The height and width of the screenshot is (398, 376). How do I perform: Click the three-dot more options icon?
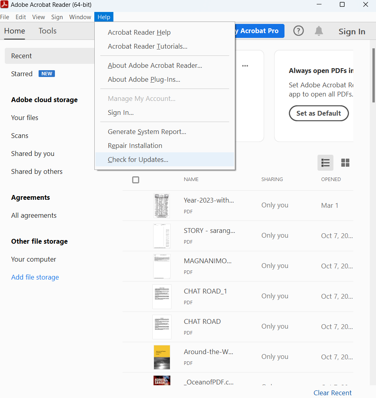pyautogui.click(x=245, y=66)
